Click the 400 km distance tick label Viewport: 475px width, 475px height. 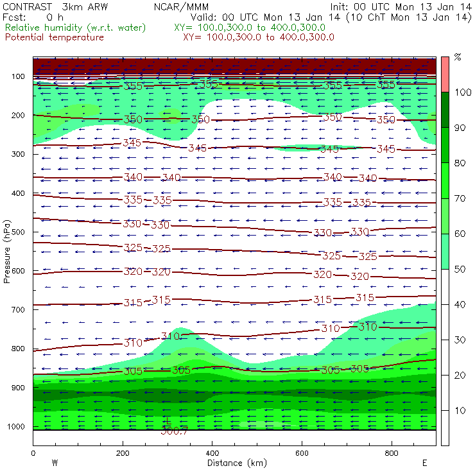click(x=212, y=453)
